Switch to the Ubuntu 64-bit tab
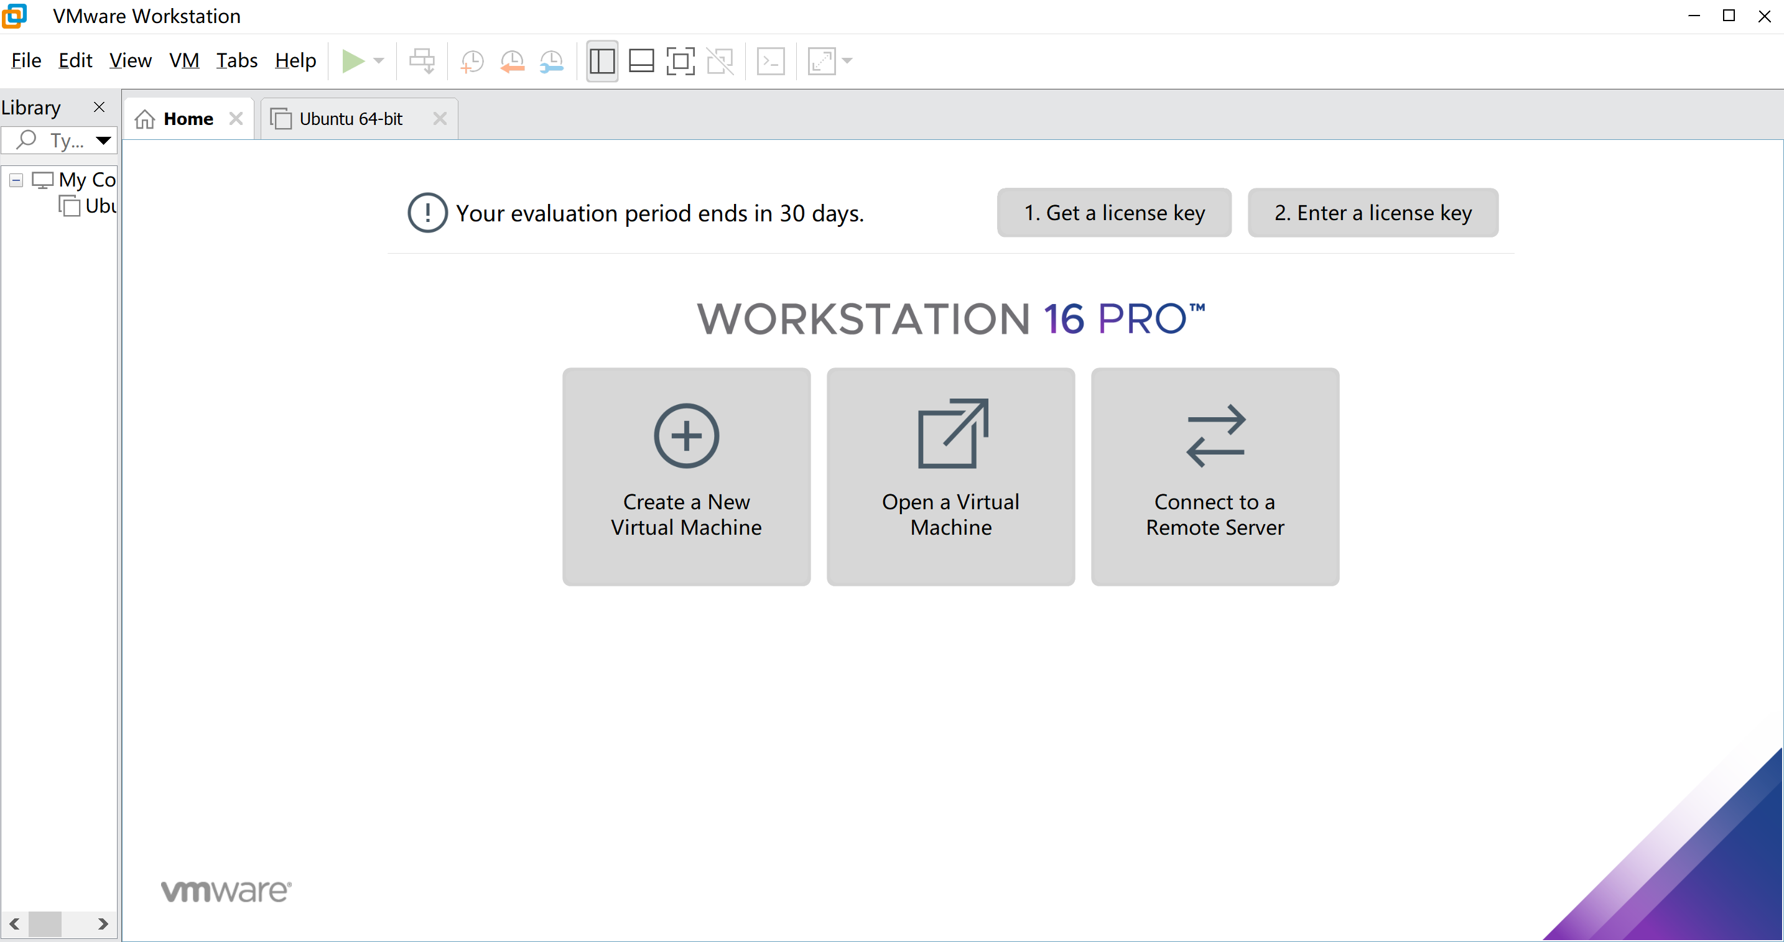Image resolution: width=1784 pixels, height=942 pixels. coord(350,118)
